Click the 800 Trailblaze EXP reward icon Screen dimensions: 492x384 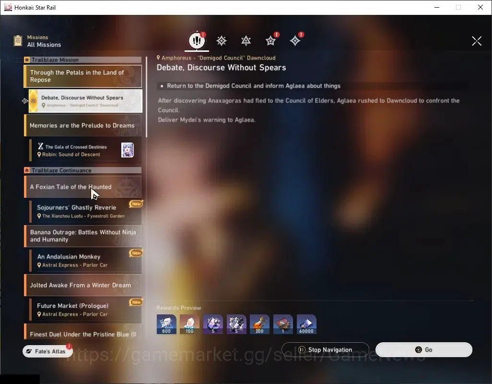tap(166, 324)
